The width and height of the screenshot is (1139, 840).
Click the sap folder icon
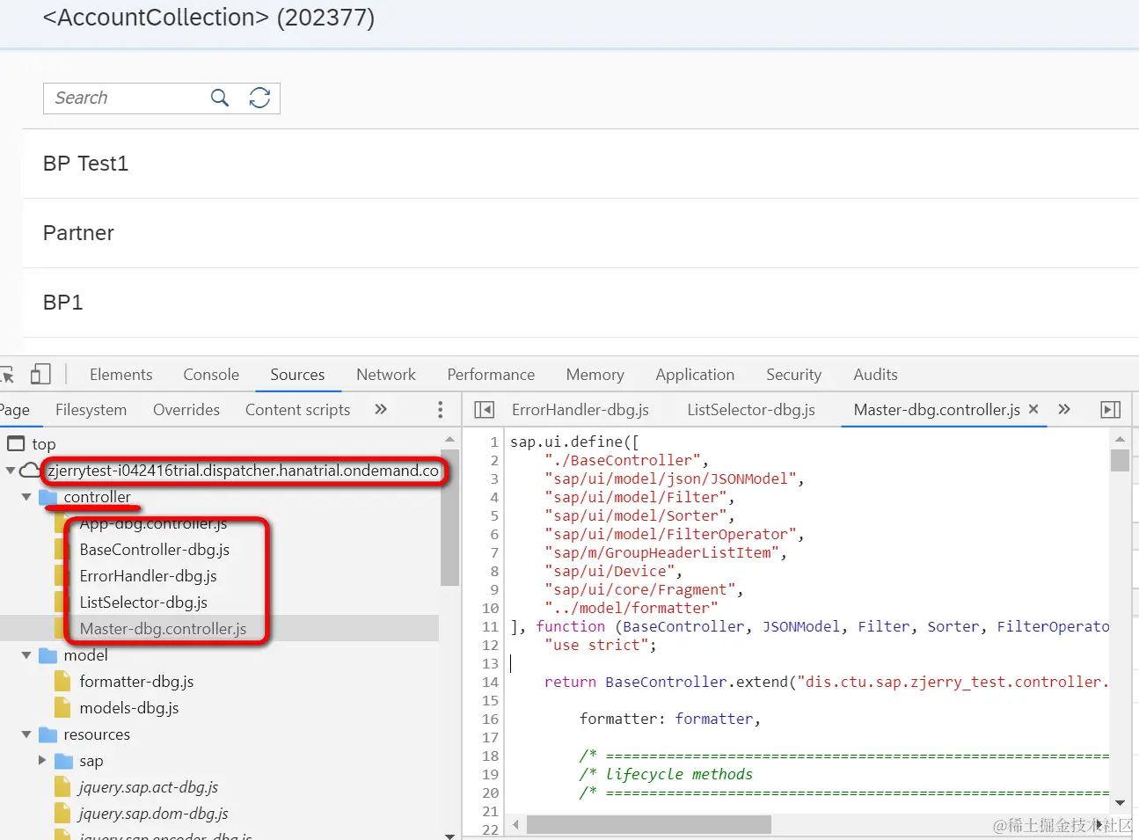(x=64, y=762)
